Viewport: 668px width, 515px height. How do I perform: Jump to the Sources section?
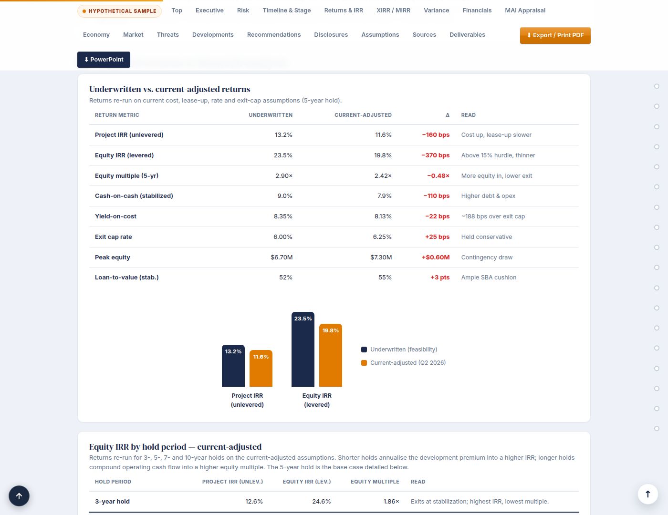coord(424,35)
